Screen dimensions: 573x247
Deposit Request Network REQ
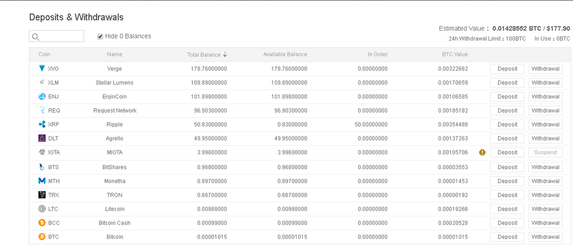507,110
